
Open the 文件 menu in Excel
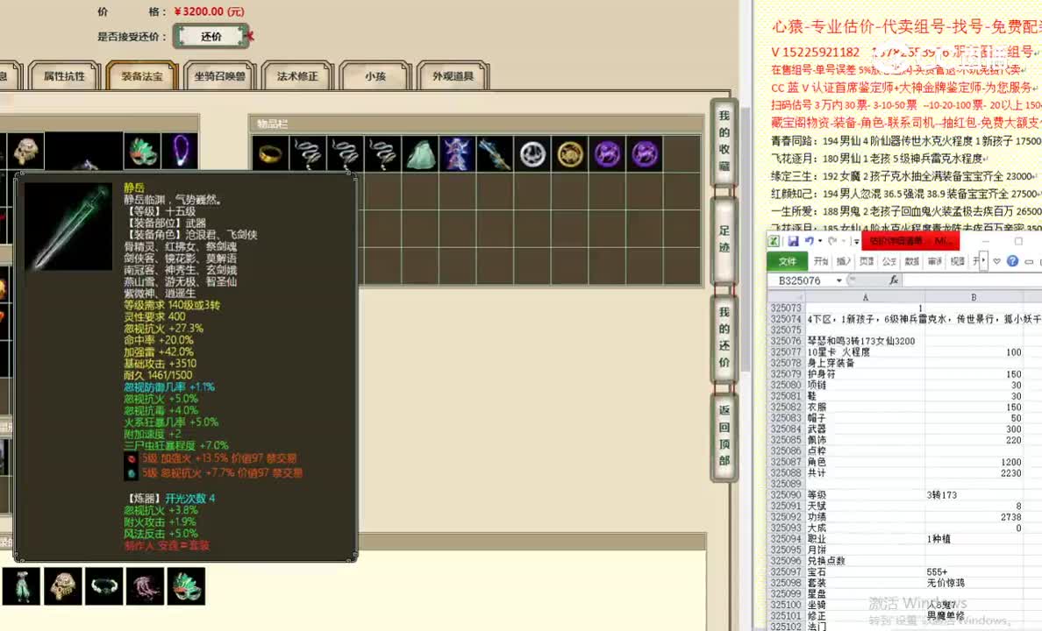click(789, 260)
